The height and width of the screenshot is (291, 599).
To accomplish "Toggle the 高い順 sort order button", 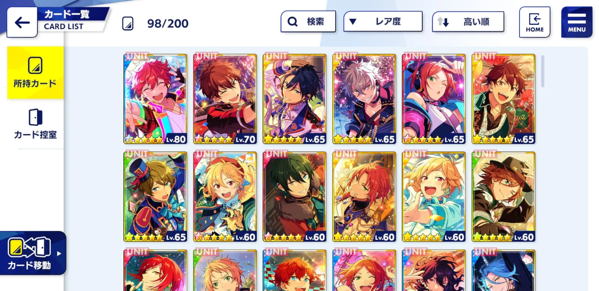I will tap(468, 22).
